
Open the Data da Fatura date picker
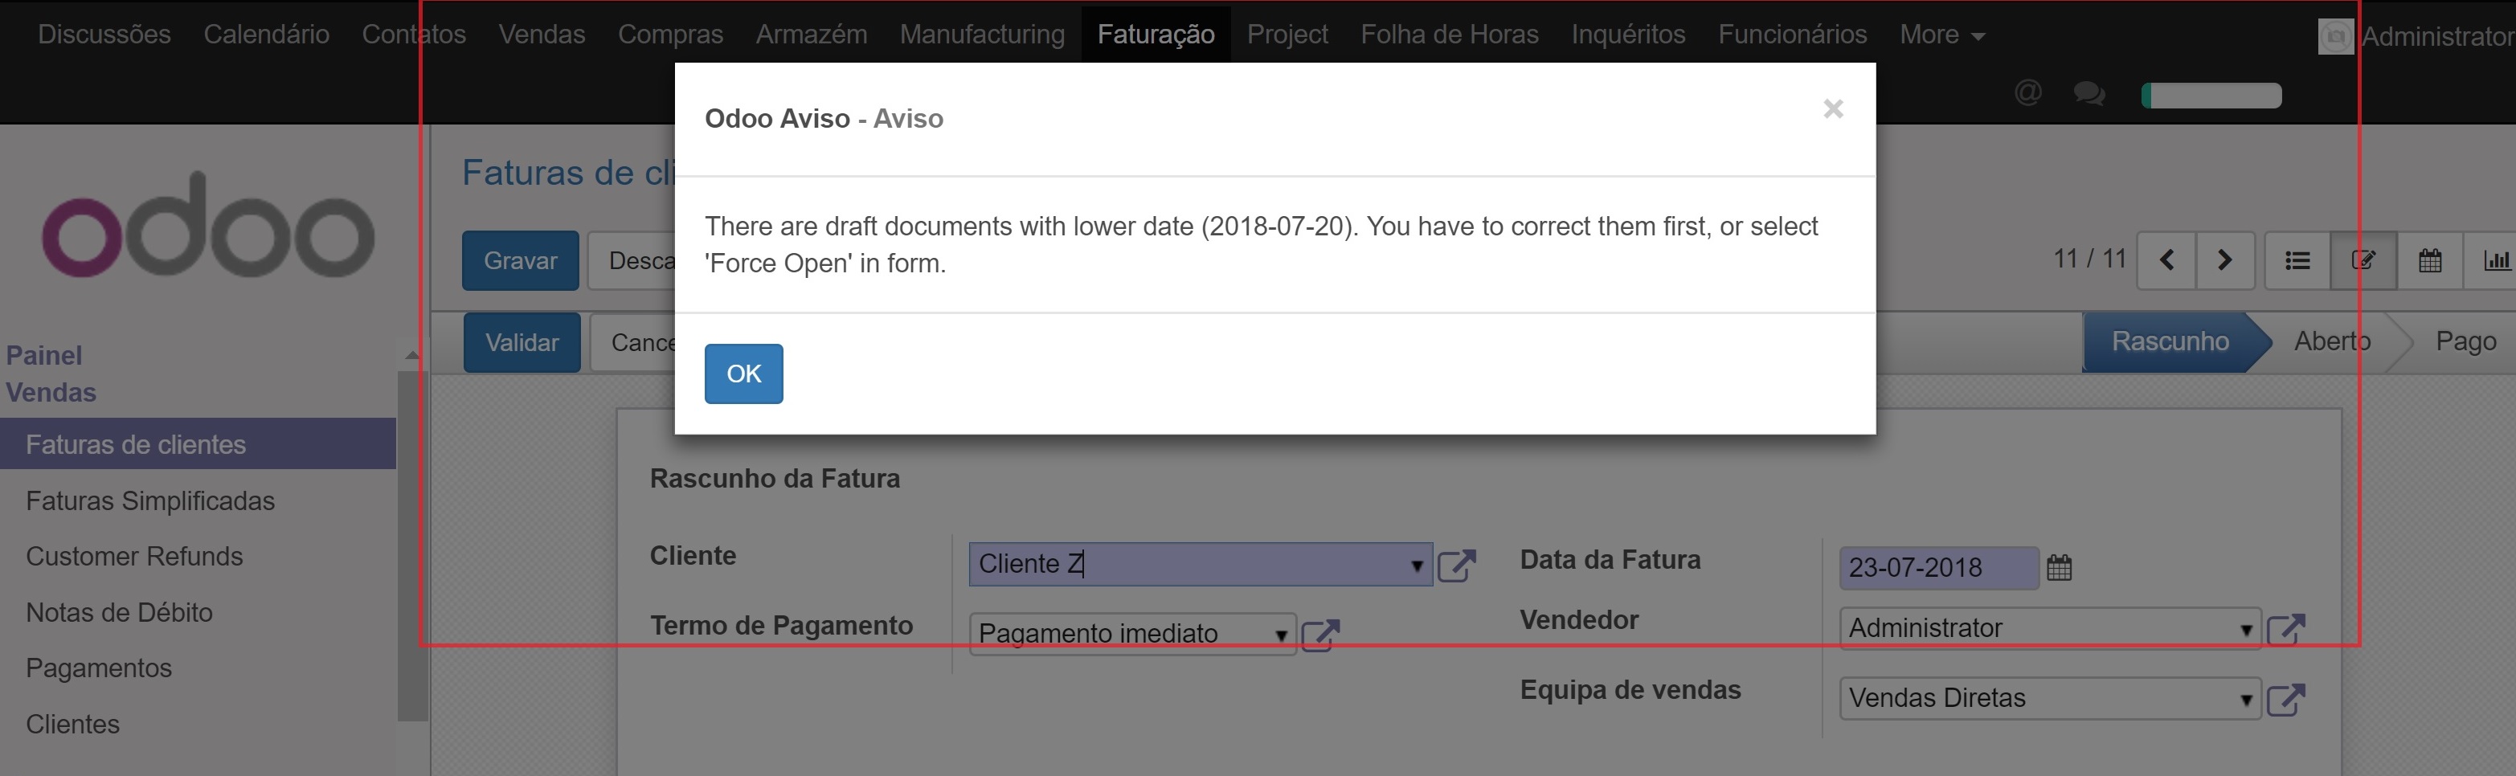coord(2059,567)
